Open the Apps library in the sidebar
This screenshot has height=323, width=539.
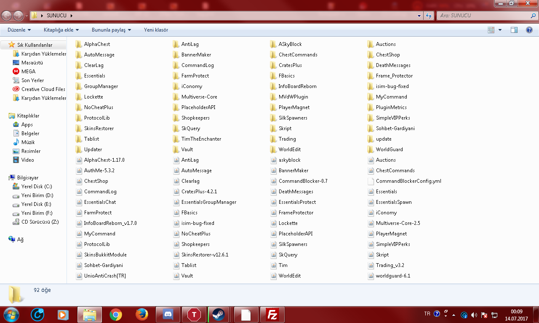(x=27, y=125)
